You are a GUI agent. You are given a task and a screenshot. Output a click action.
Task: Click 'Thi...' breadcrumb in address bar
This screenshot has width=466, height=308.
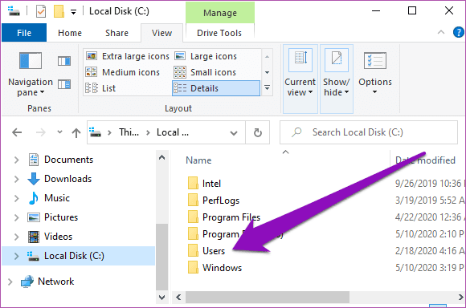coord(129,132)
